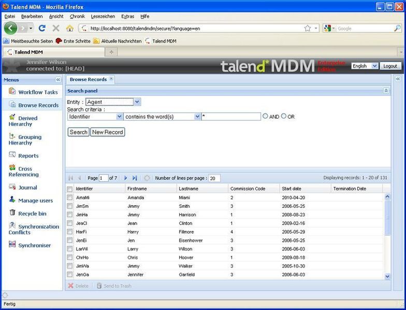Open the back/forward history dropdown arrow
The width and height of the screenshot is (406, 310).
pos(31,28)
